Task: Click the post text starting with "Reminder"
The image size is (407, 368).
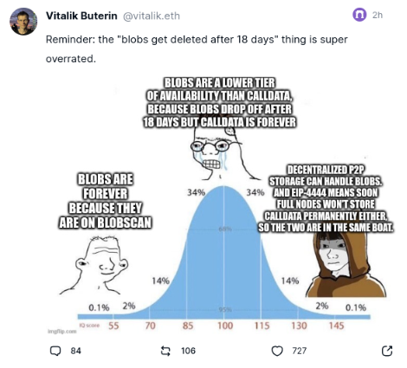Action: pos(197,48)
